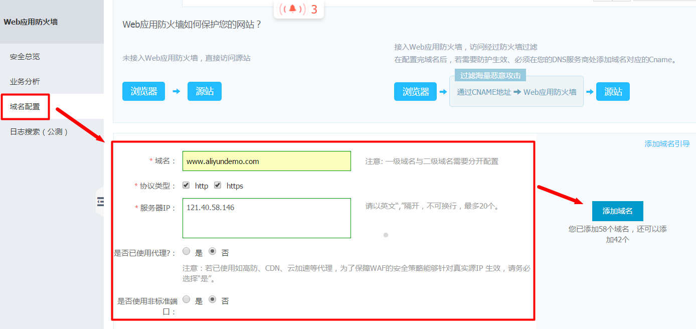696x329 pixels.
Task: Click the 通过CNAME地址 Web应用防火墙 box
Action: [x=516, y=92]
